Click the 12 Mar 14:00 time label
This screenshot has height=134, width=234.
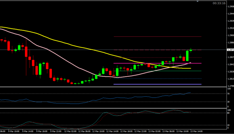(111, 132)
